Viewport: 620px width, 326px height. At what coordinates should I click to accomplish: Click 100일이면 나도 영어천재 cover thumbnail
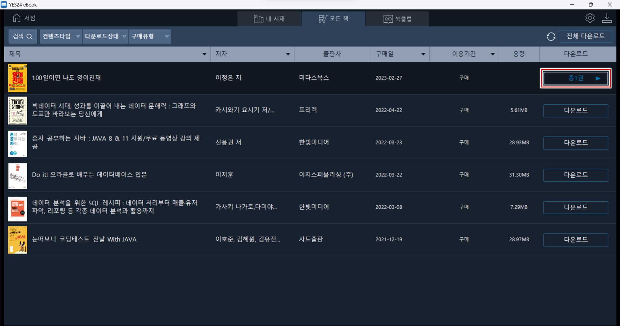click(x=18, y=78)
